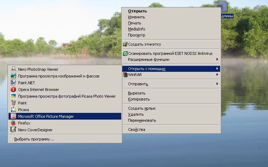The height and width of the screenshot is (167, 268).
Task: Choose Создать этикетку menu entry
Action: [171, 44]
